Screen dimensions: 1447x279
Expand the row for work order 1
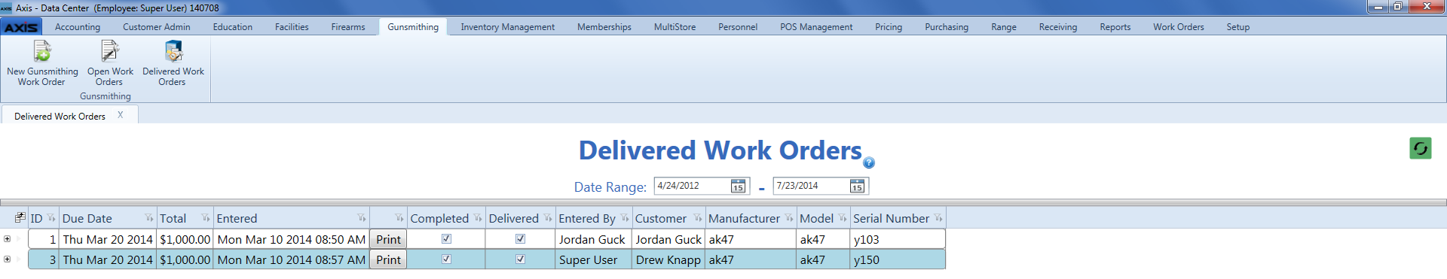click(7, 239)
